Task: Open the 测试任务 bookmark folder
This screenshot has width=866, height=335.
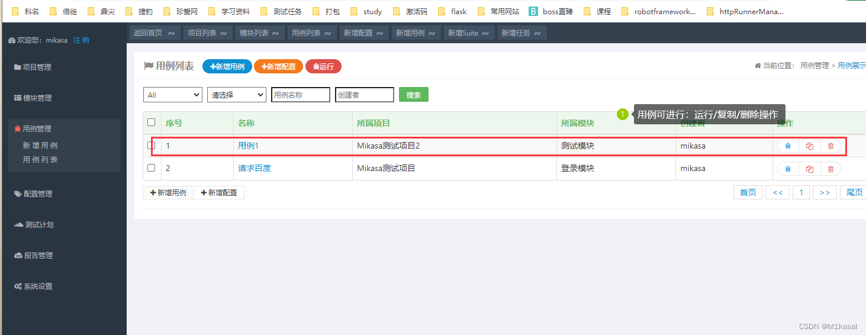Action: point(281,11)
